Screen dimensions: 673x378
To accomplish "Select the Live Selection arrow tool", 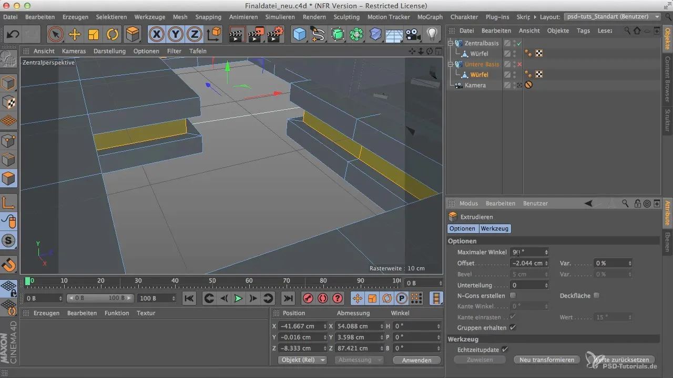I will click(55, 35).
